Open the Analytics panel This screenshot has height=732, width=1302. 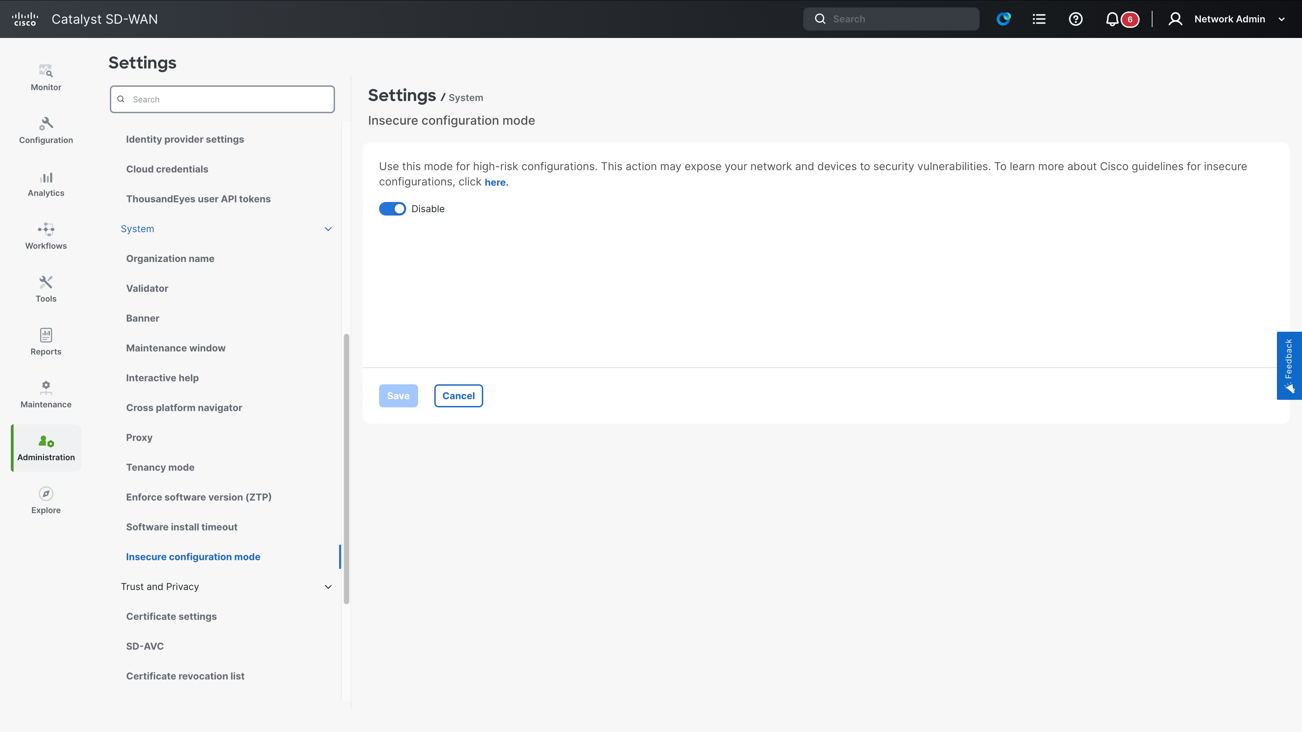(x=45, y=183)
